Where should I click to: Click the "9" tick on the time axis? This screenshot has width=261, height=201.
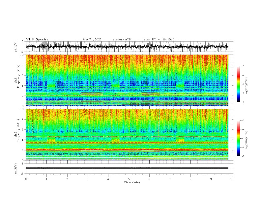[x=211, y=179]
